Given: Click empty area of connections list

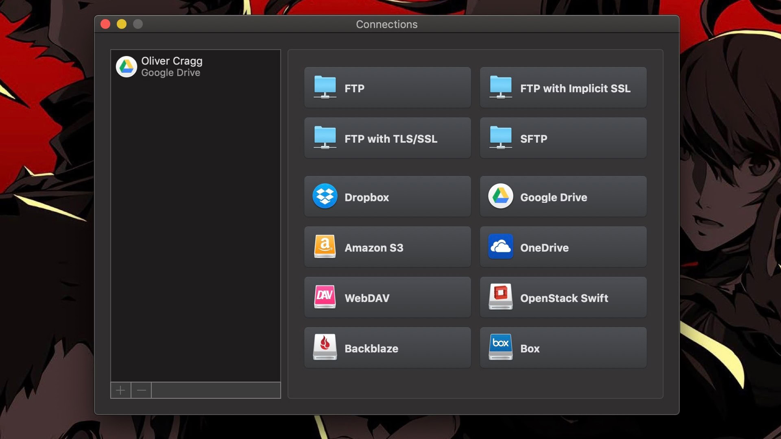Looking at the screenshot, I should 195,228.
